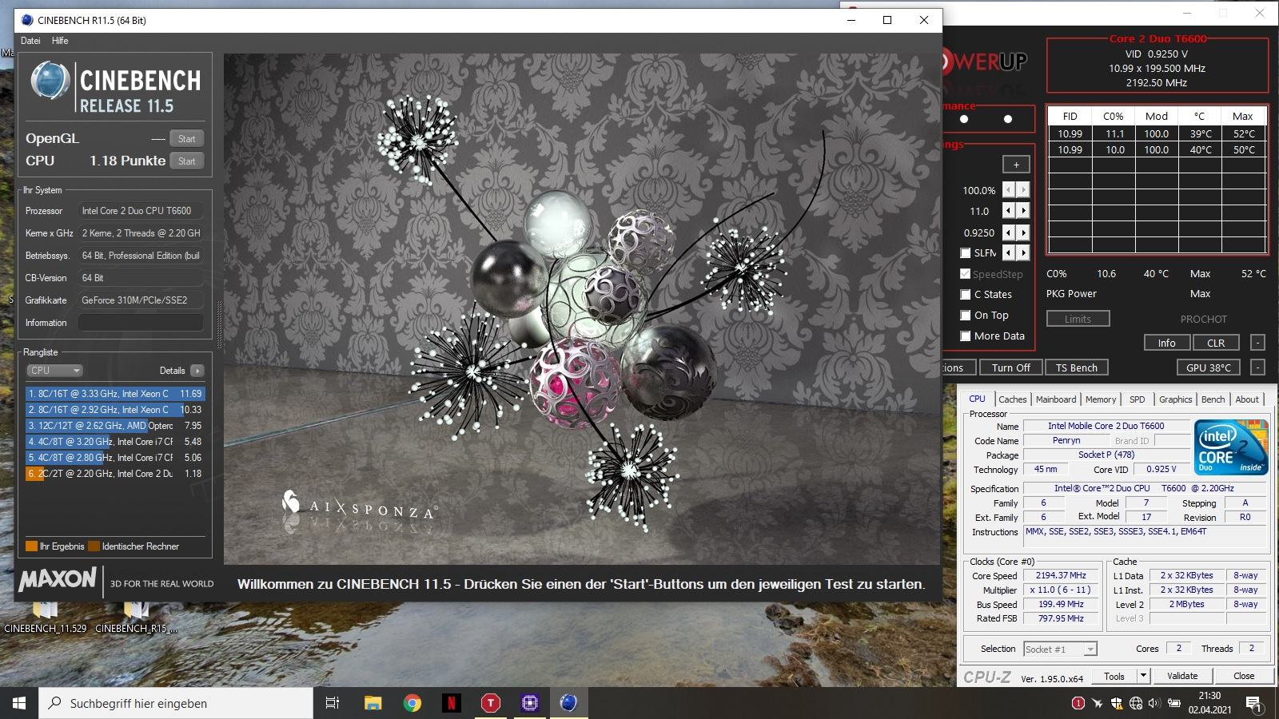Open the Datei menu
Viewport: 1279px width, 719px height.
point(30,41)
